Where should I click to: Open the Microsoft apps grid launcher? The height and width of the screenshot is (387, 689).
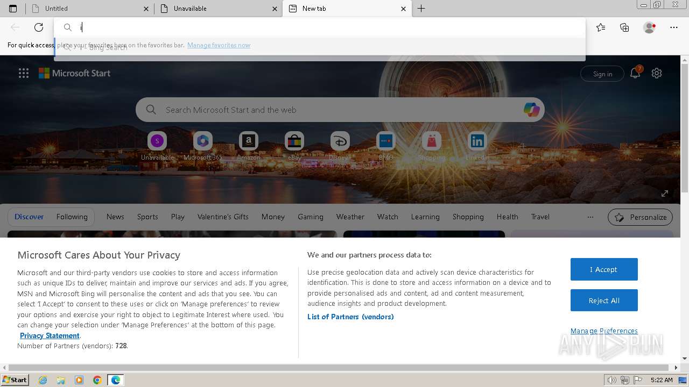coord(24,74)
